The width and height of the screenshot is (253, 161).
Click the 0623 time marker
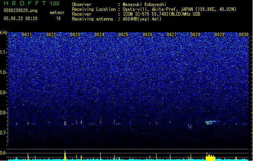pos(75,35)
